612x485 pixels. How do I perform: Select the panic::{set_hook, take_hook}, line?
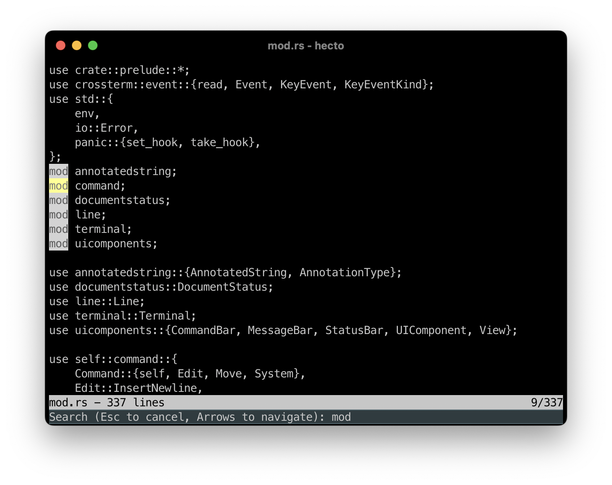167,142
